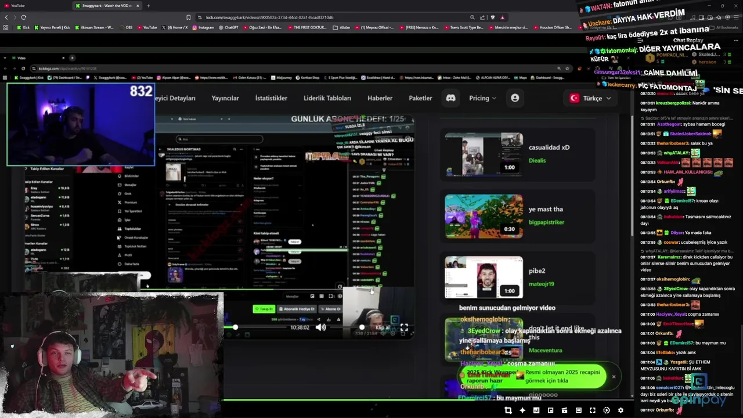Click the browser address bar URL
Screen dimensions: 743x418
pos(269,17)
